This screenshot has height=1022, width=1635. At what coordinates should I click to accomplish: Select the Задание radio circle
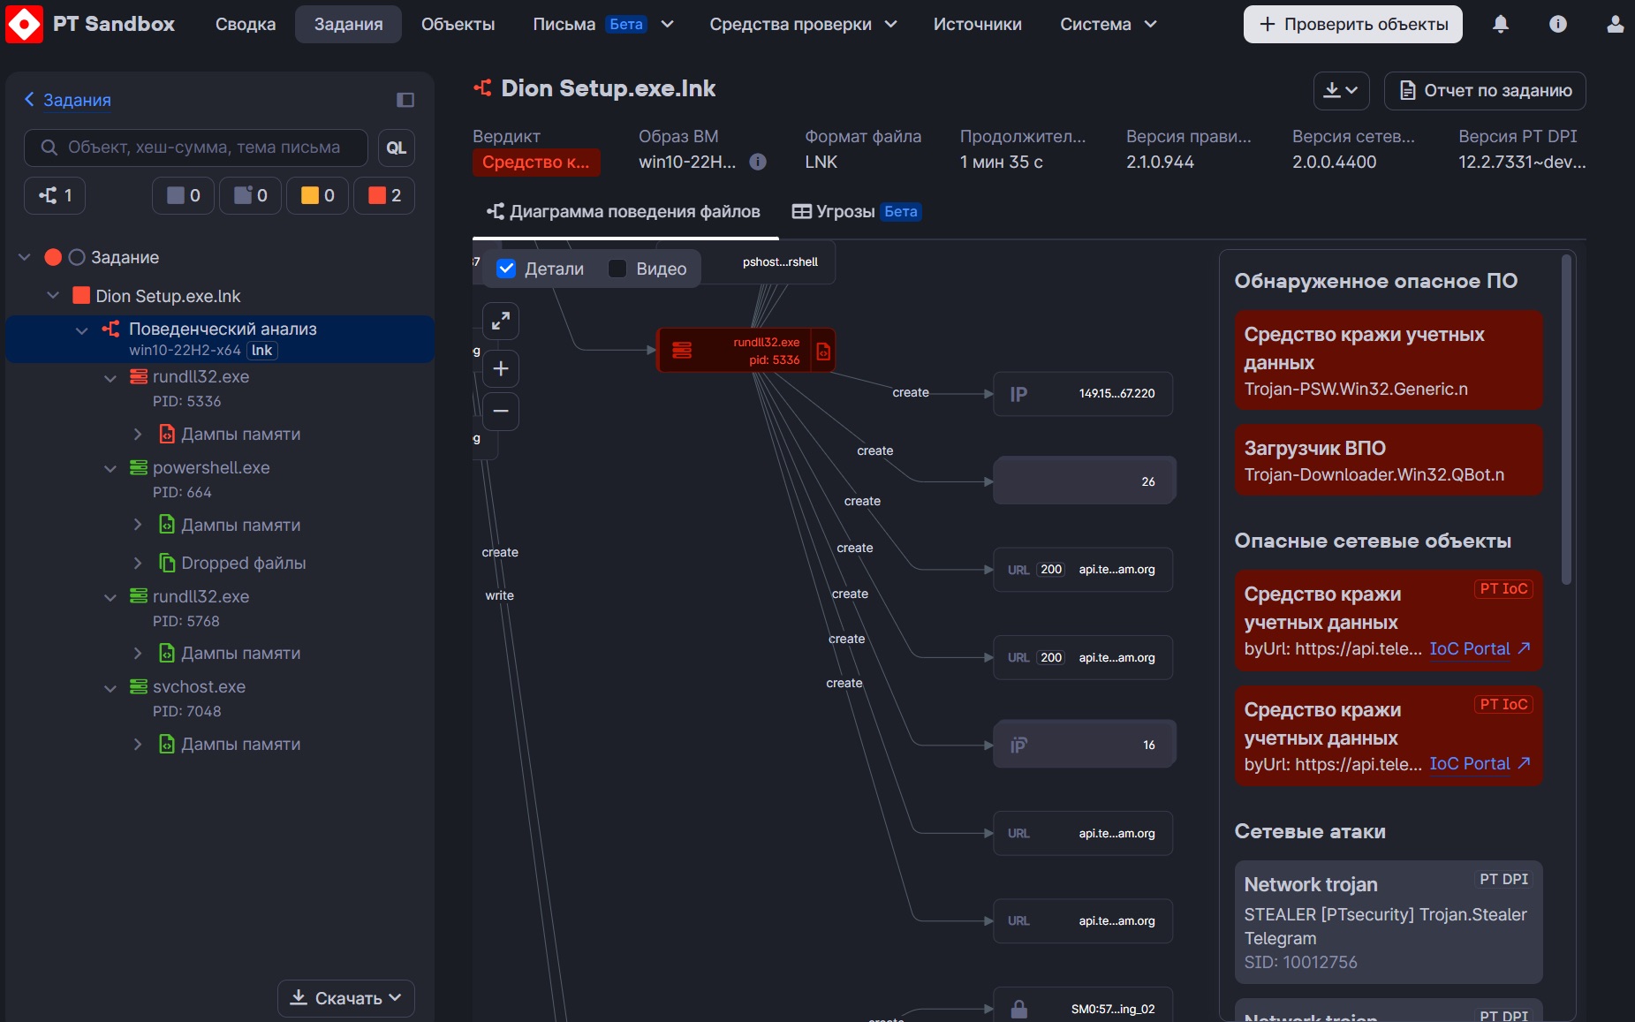click(77, 257)
